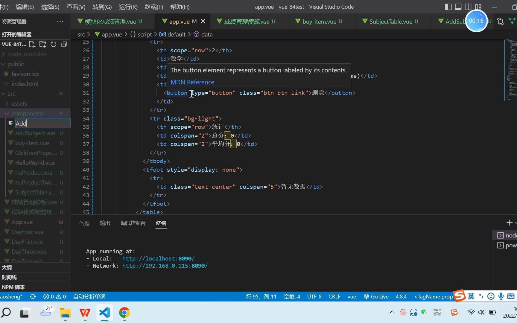Image resolution: width=517 pixels, height=323 pixels.
Task: Click Sogou input method logo icon
Action: click(x=460, y=296)
